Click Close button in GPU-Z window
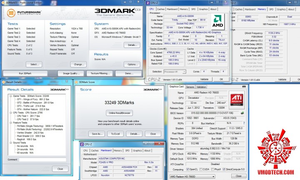The height and width of the screenshot is (180, 300). 239,176
